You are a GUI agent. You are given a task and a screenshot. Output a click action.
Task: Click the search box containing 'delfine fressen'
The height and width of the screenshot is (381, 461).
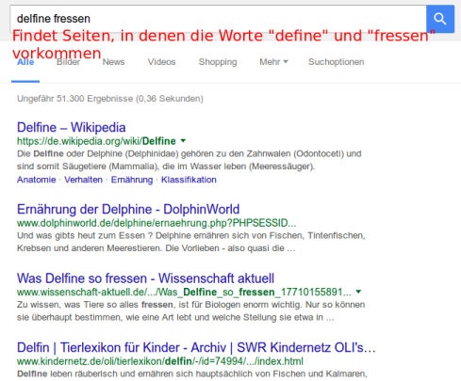point(218,19)
